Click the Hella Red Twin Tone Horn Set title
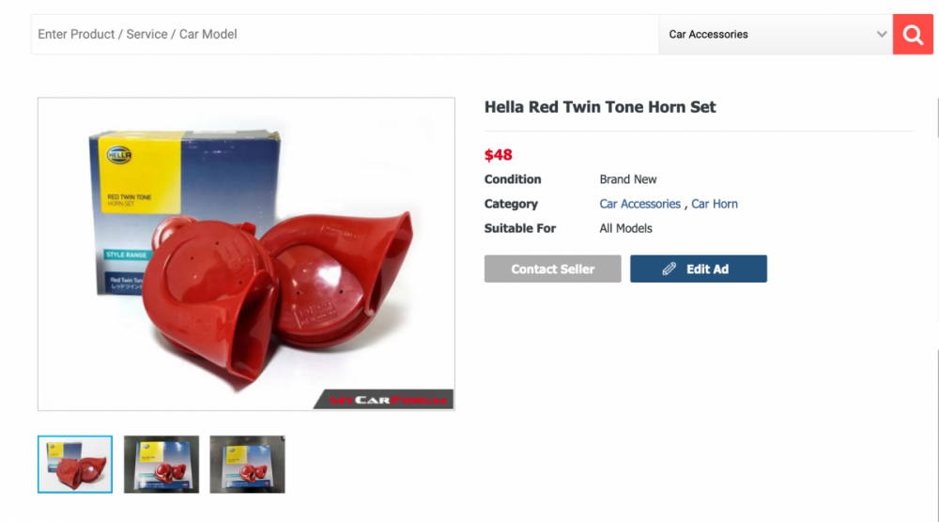The height and width of the screenshot is (522, 939). (600, 107)
